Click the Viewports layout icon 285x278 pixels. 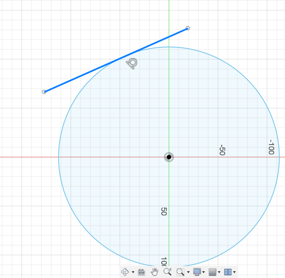[227, 272]
